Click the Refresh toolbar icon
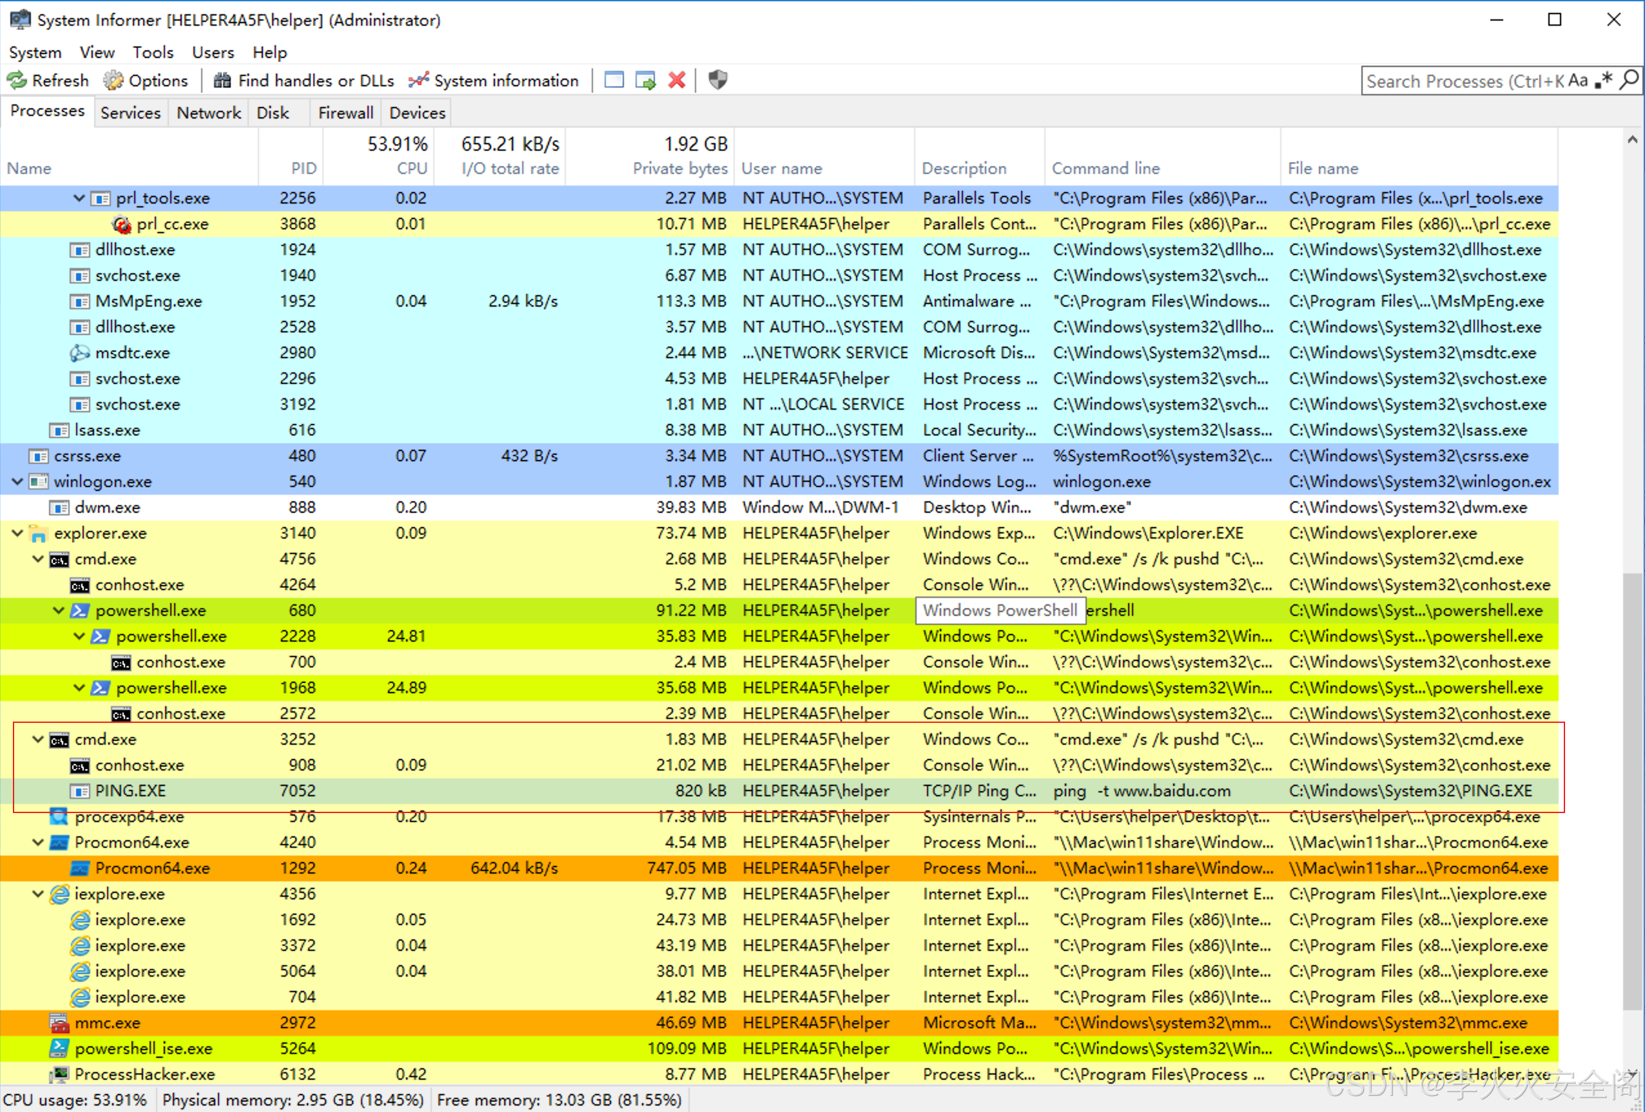This screenshot has height=1112, width=1645. tap(17, 81)
